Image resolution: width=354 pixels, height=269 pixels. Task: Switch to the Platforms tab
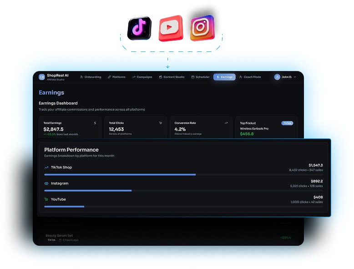(116, 77)
